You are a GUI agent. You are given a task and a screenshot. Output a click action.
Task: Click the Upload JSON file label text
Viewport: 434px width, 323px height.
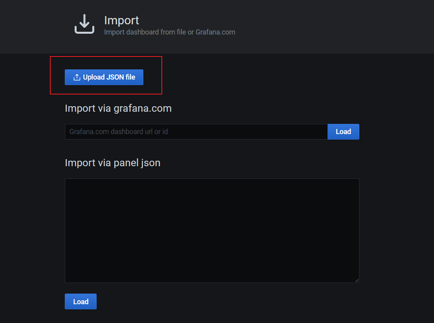109,77
